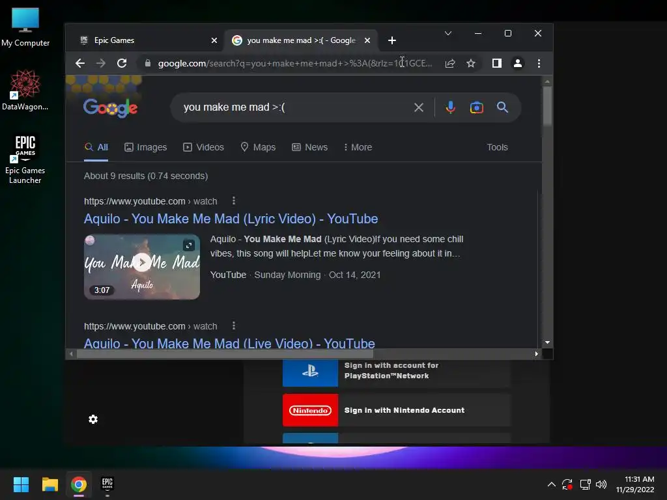The width and height of the screenshot is (667, 500).
Task: Click the Chrome address bar URL
Action: [295, 63]
